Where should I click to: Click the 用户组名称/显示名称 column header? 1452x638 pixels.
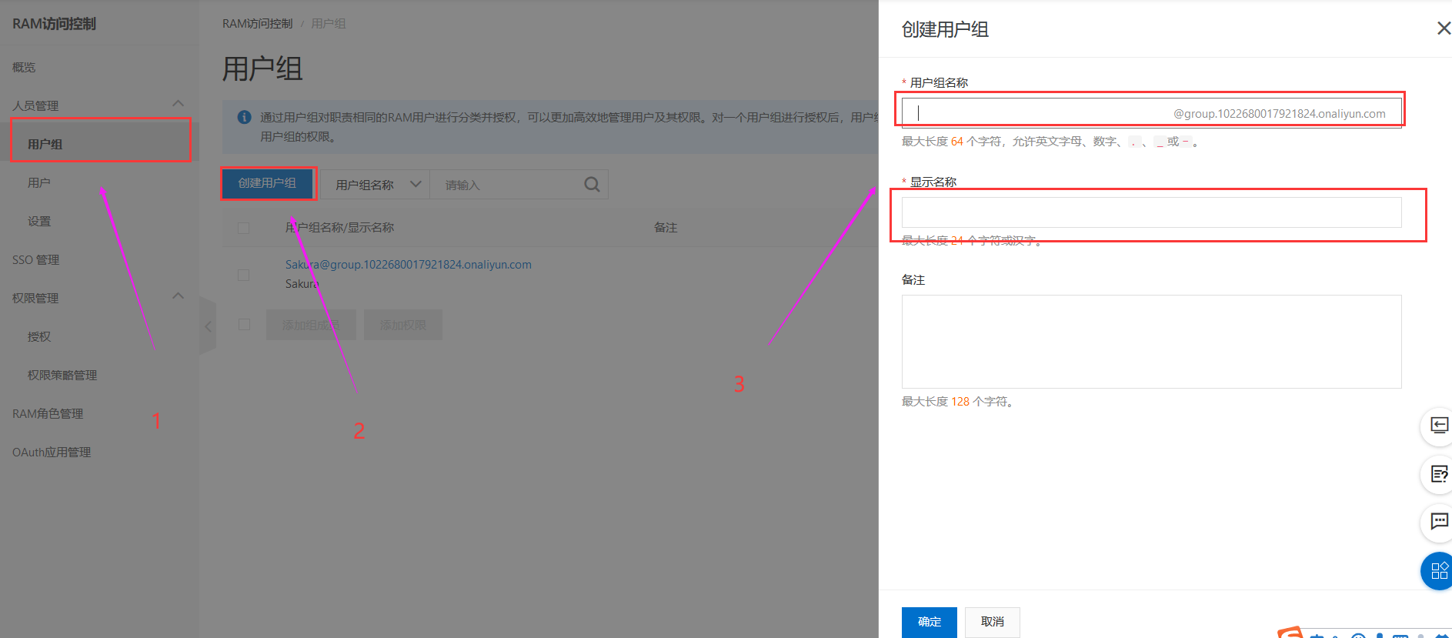339,228
